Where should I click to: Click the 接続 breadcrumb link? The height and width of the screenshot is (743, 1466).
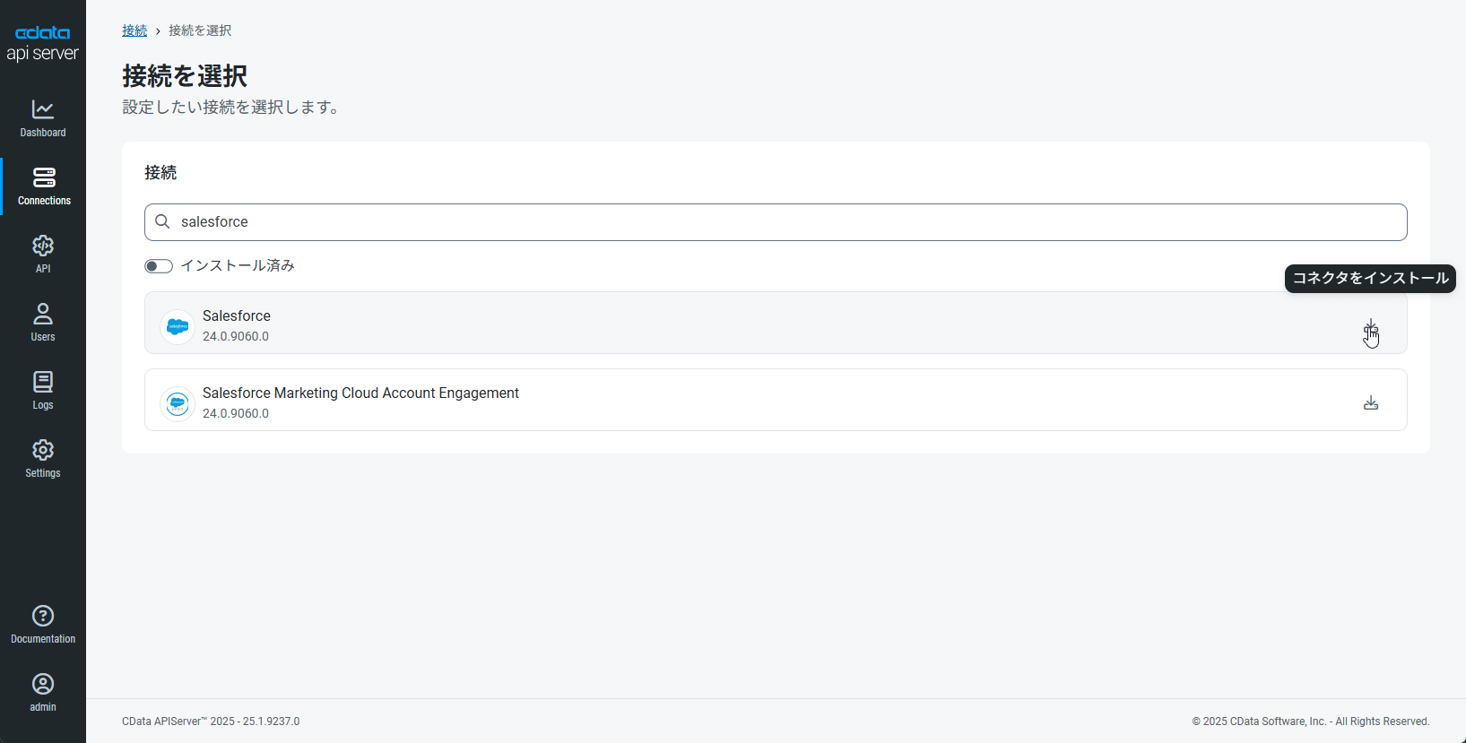coord(134,30)
